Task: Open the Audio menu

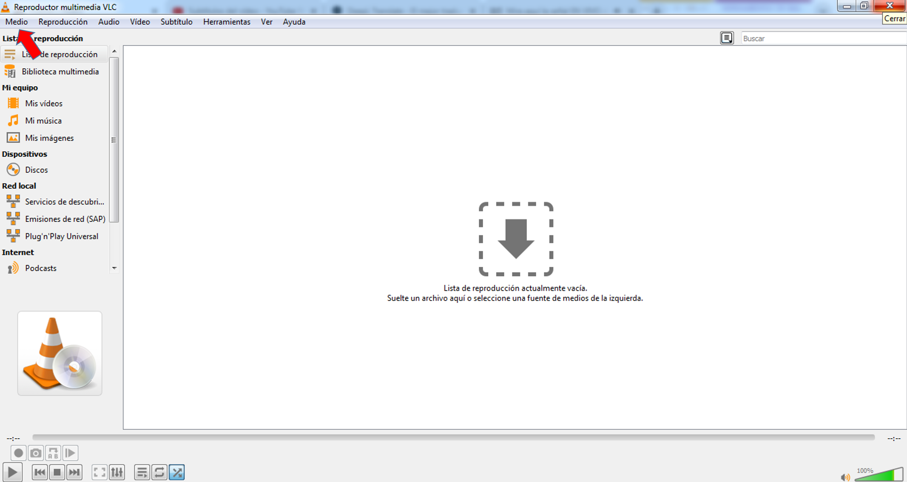Action: click(x=109, y=22)
